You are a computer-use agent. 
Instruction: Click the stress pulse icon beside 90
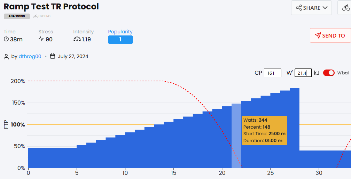41,39
